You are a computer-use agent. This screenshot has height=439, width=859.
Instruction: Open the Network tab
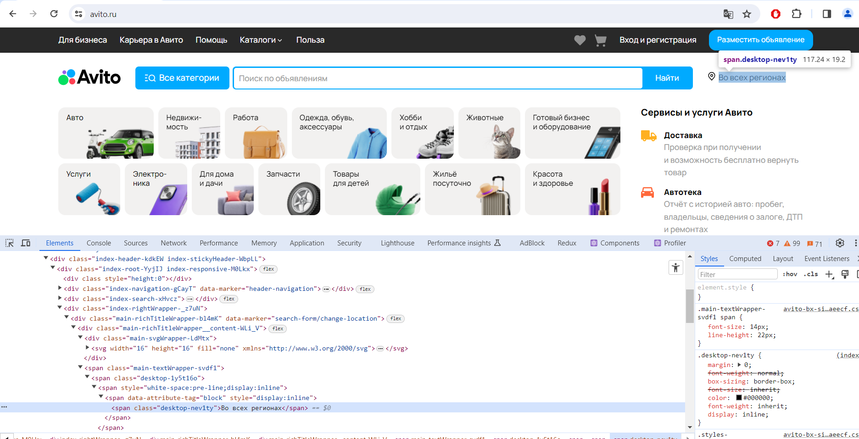pyautogui.click(x=173, y=243)
